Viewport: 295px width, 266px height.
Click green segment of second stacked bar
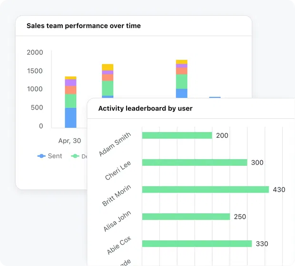coord(108,88)
